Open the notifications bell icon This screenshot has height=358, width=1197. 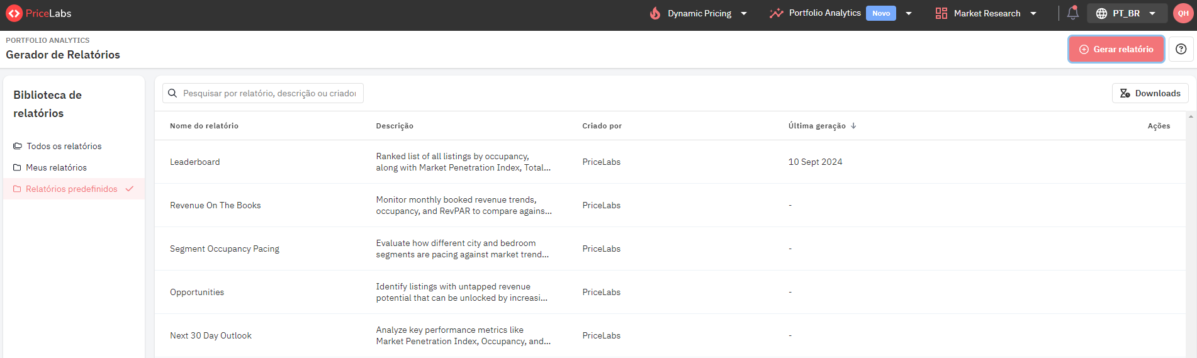(x=1073, y=13)
